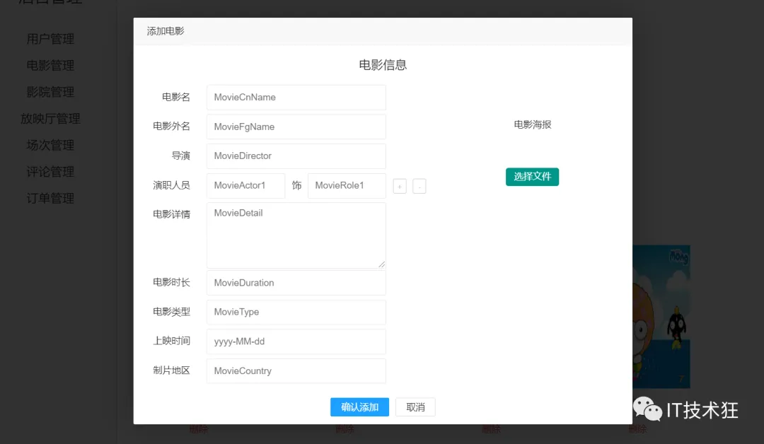Screen dimensions: 764x444
Task: Open 订单管理 in the sidebar
Action: click(50, 198)
